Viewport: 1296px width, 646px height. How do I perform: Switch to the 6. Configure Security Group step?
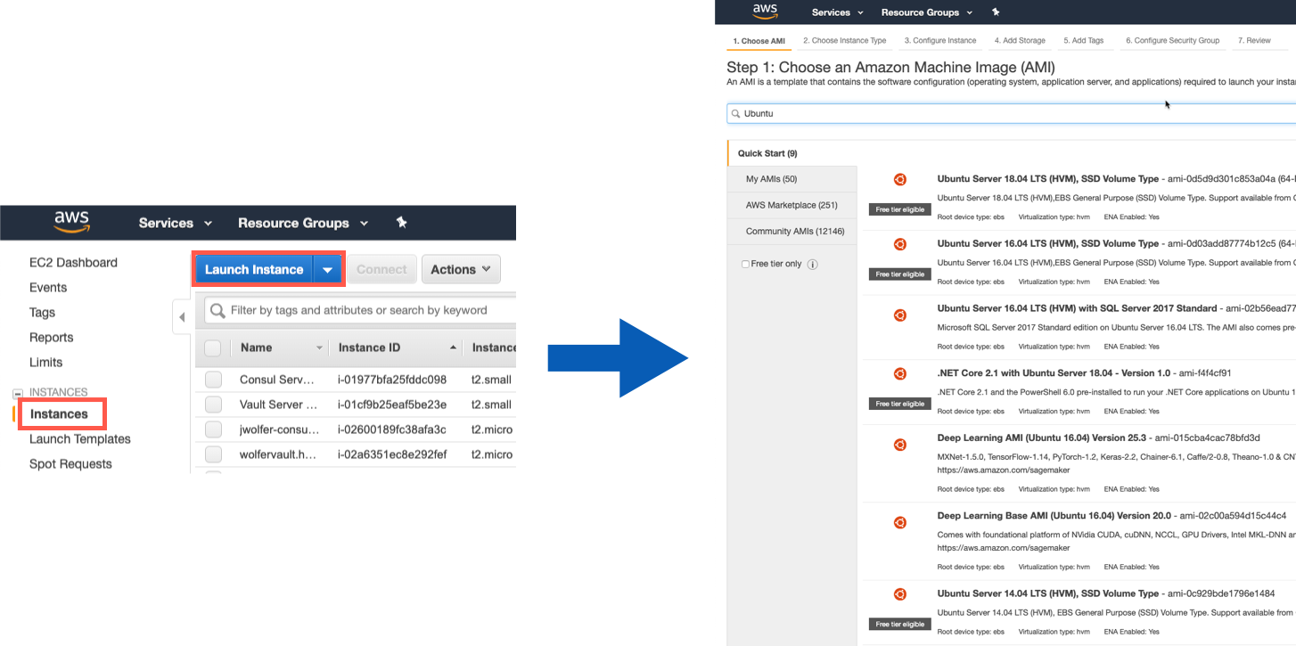point(1172,41)
